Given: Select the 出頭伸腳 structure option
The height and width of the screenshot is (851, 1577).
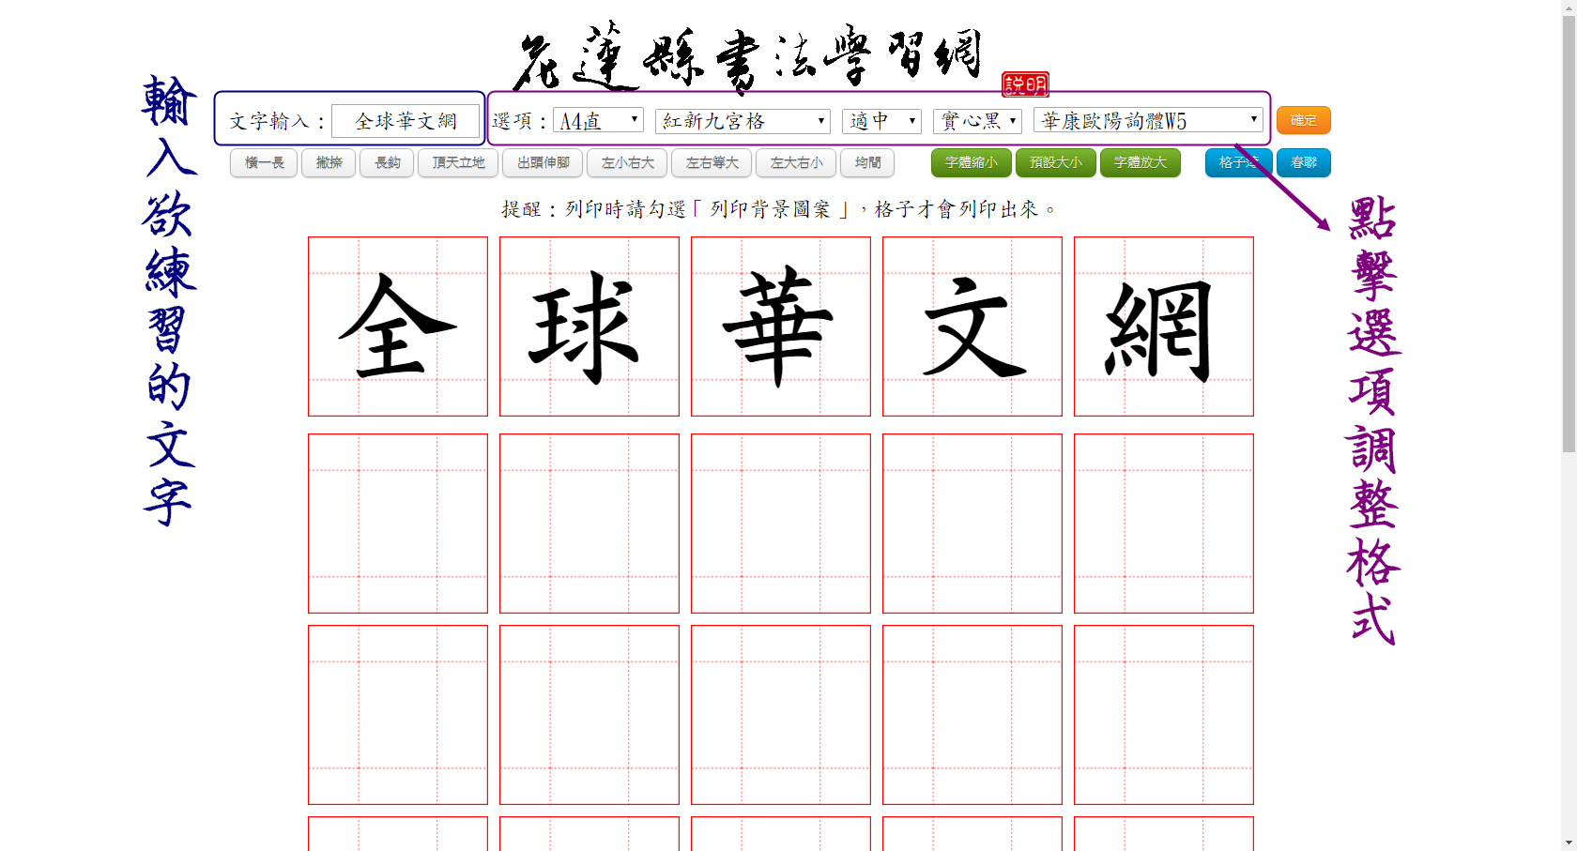Looking at the screenshot, I should (542, 162).
